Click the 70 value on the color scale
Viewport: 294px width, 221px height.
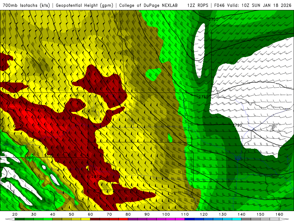109,214
